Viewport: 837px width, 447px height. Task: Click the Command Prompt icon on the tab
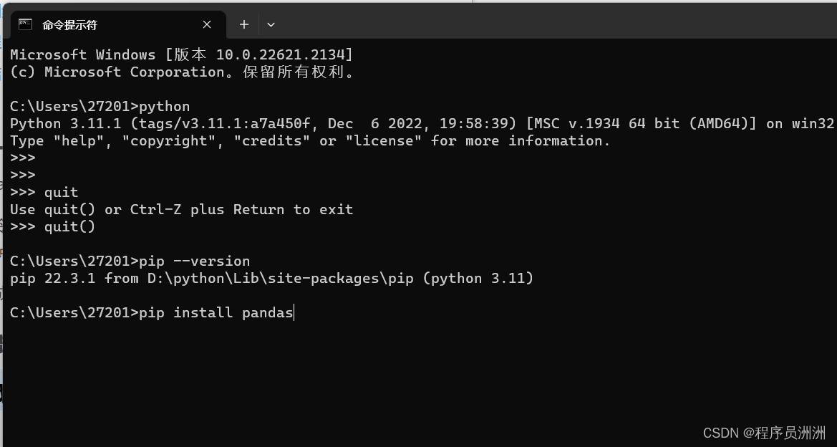click(26, 24)
